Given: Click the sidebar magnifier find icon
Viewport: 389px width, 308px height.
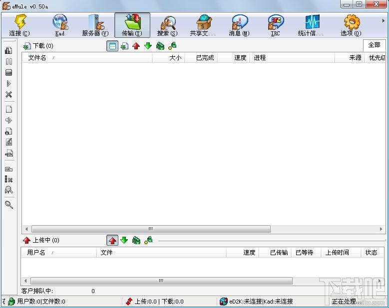Looking at the screenshot, I should click(9, 204).
